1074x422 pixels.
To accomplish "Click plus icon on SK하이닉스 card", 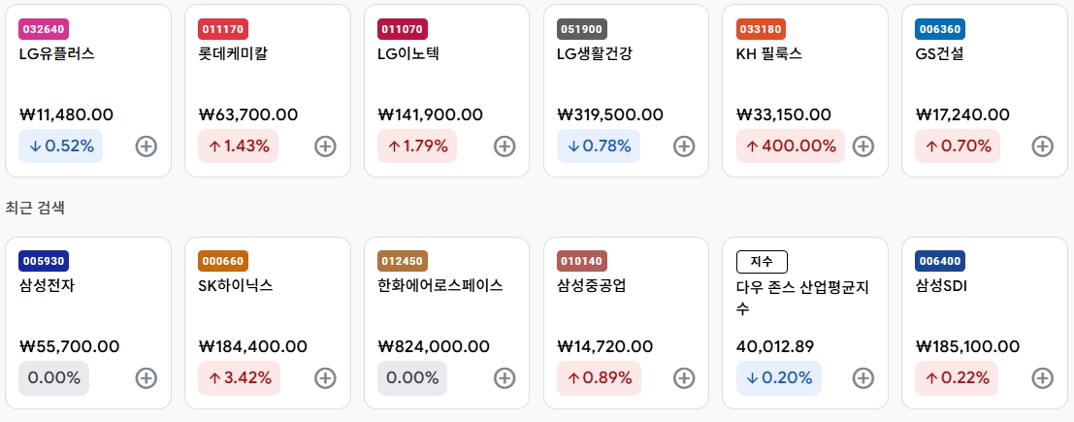I will tap(325, 378).
